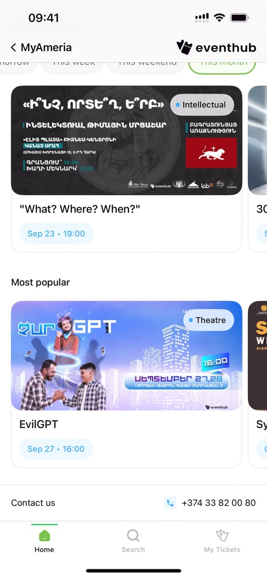Select the This month filter chip
The image size is (267, 578).
(x=222, y=66)
